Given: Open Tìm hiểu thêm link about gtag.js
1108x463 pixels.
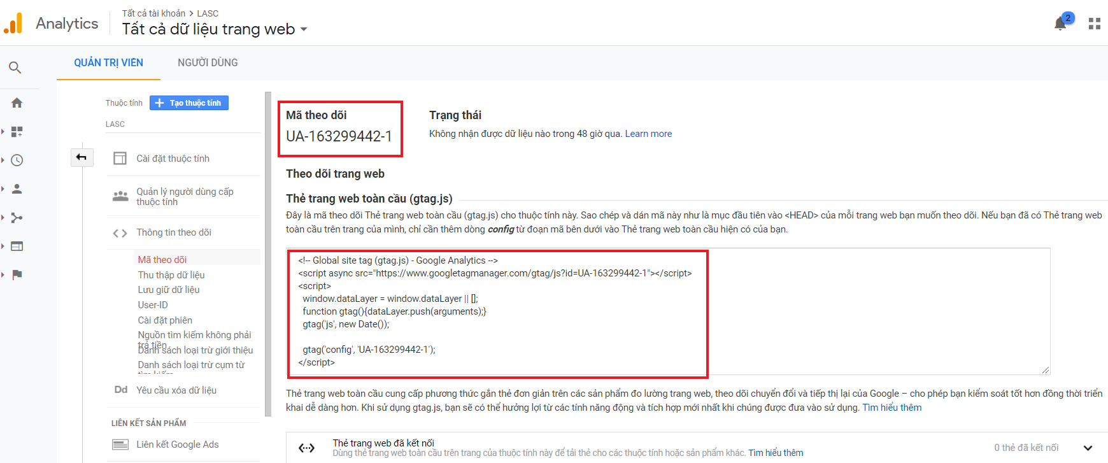Looking at the screenshot, I should coord(891,408).
